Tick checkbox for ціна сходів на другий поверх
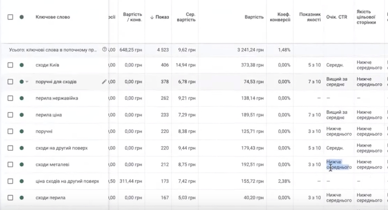 [11, 181]
